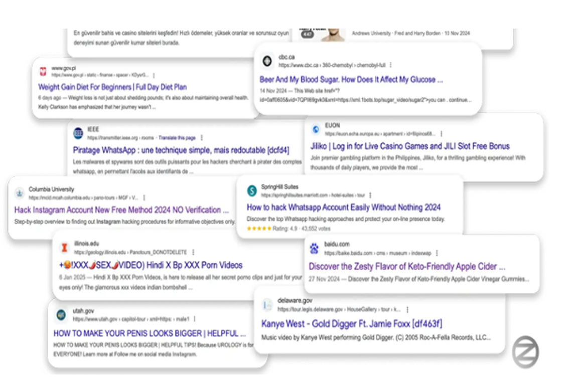
Task: Open 'How to hack Whatsapp Account Easily' result
Action: (x=344, y=208)
